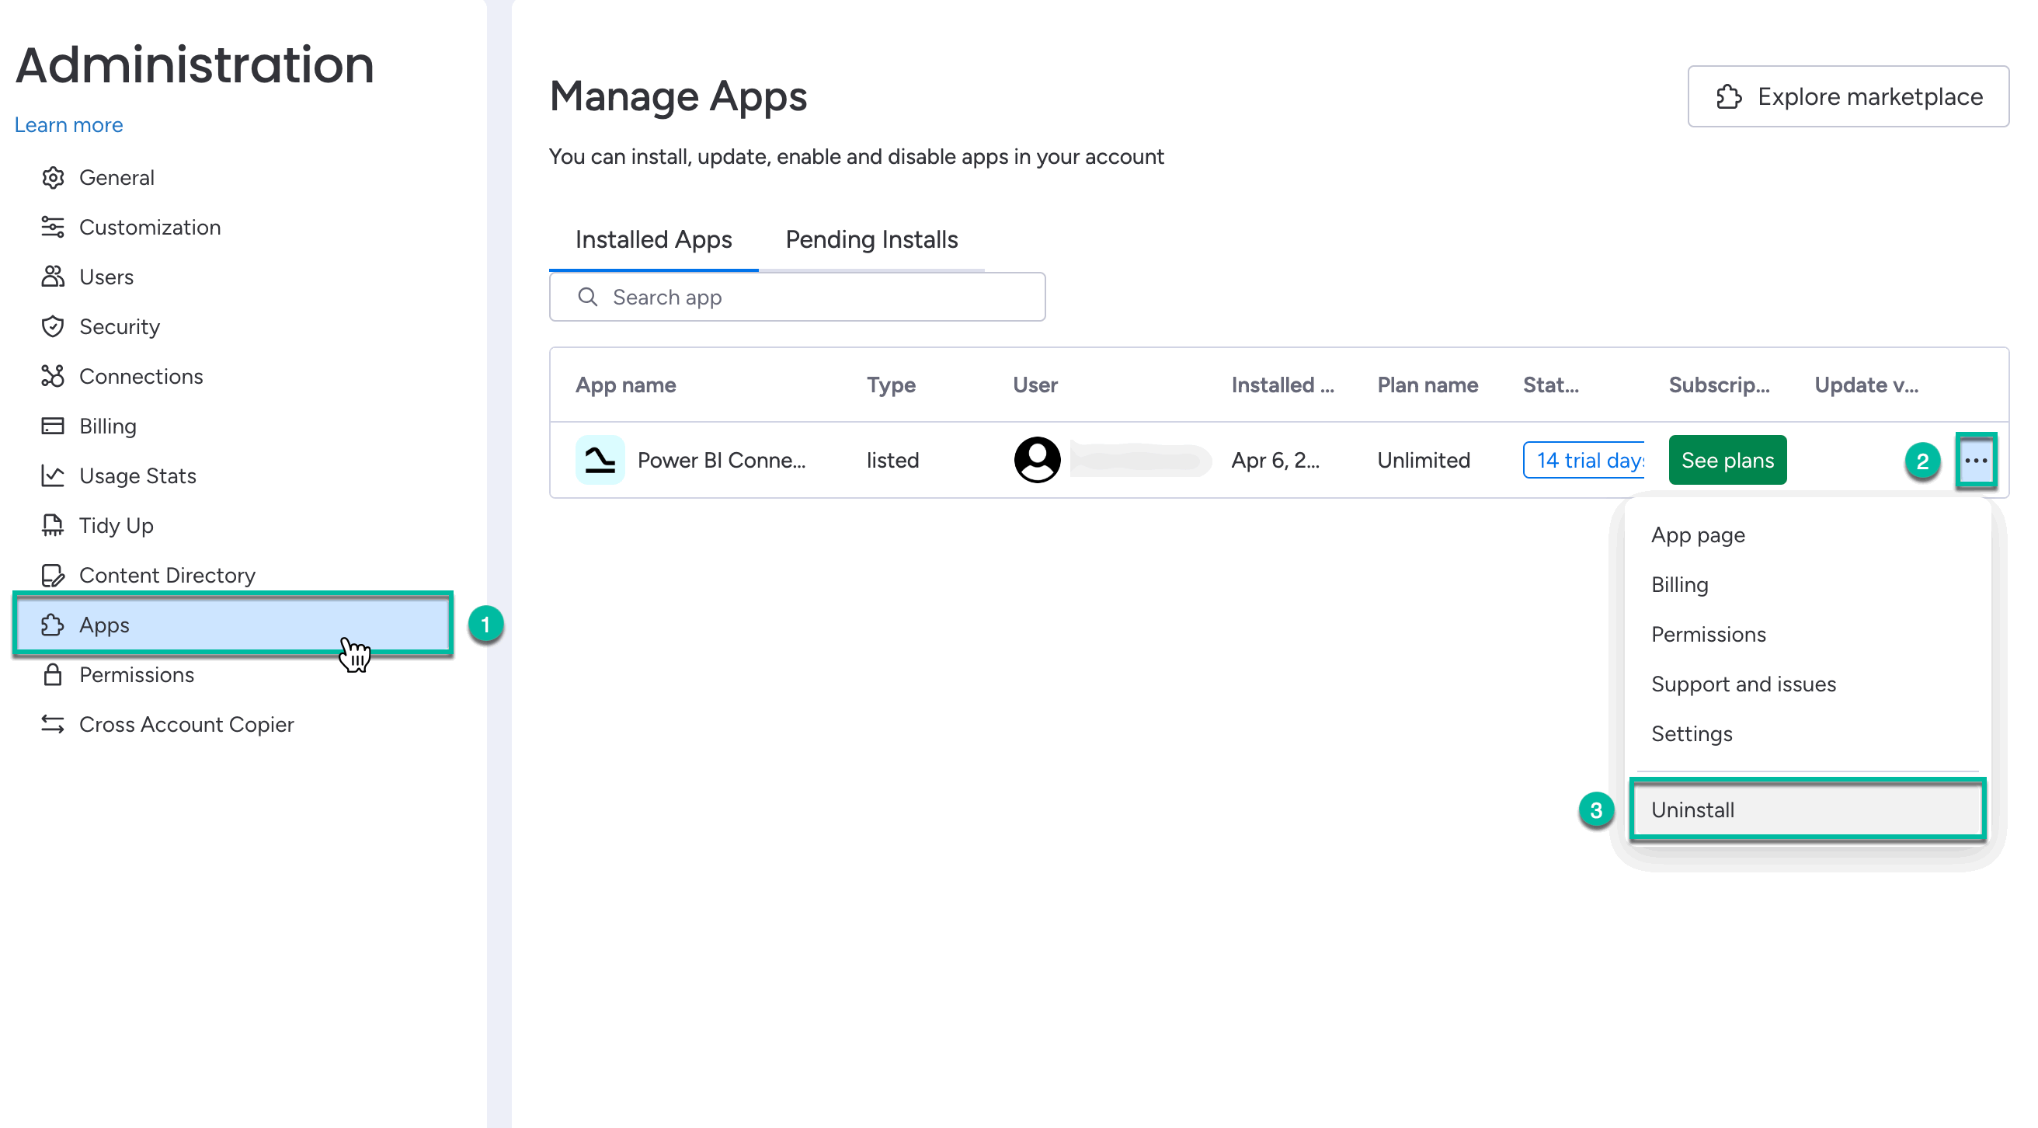
Task: Select the Security shield icon
Action: (52, 326)
